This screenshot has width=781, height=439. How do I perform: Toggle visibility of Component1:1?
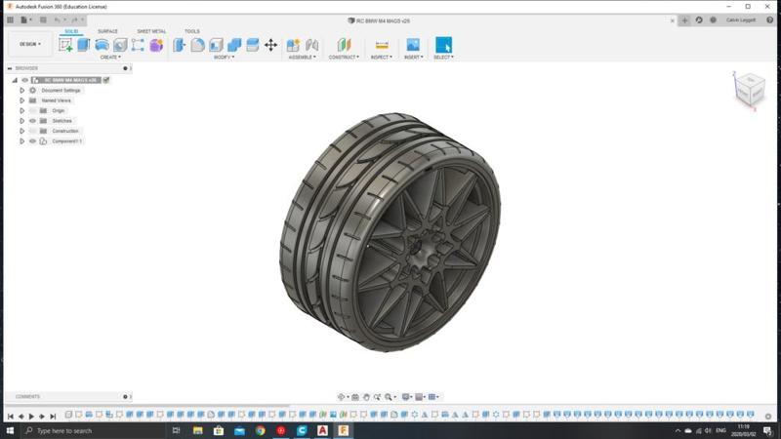click(x=32, y=141)
